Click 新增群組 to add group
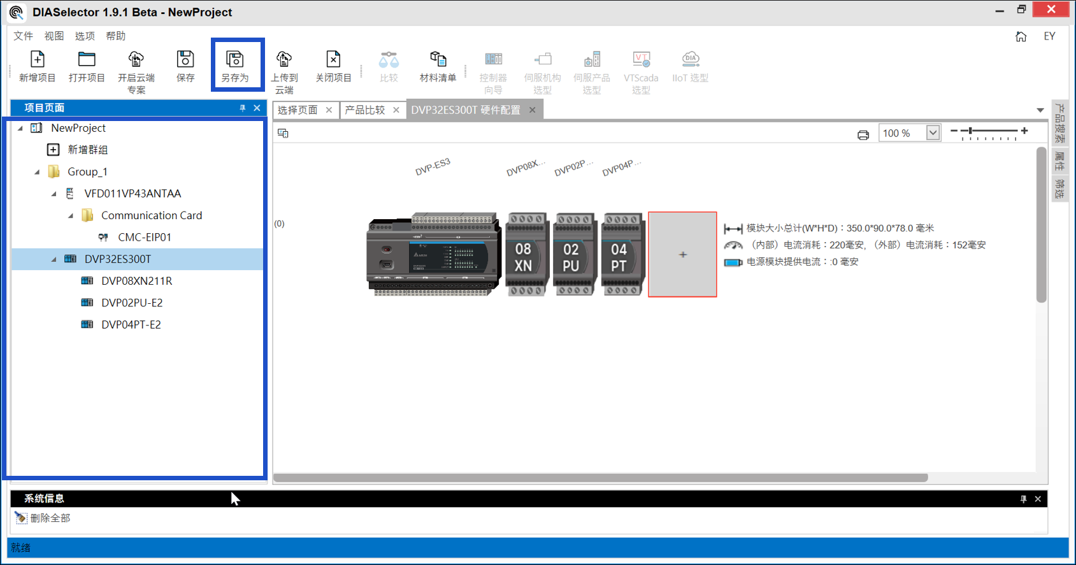The width and height of the screenshot is (1076, 565). [87, 150]
